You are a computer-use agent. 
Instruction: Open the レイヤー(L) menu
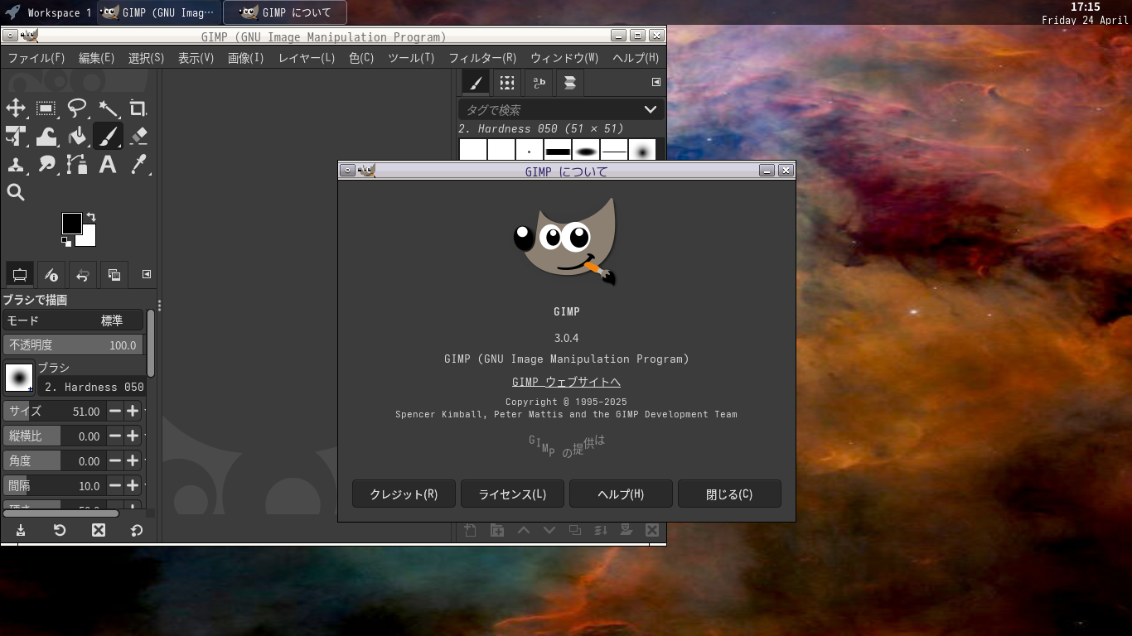(x=307, y=58)
